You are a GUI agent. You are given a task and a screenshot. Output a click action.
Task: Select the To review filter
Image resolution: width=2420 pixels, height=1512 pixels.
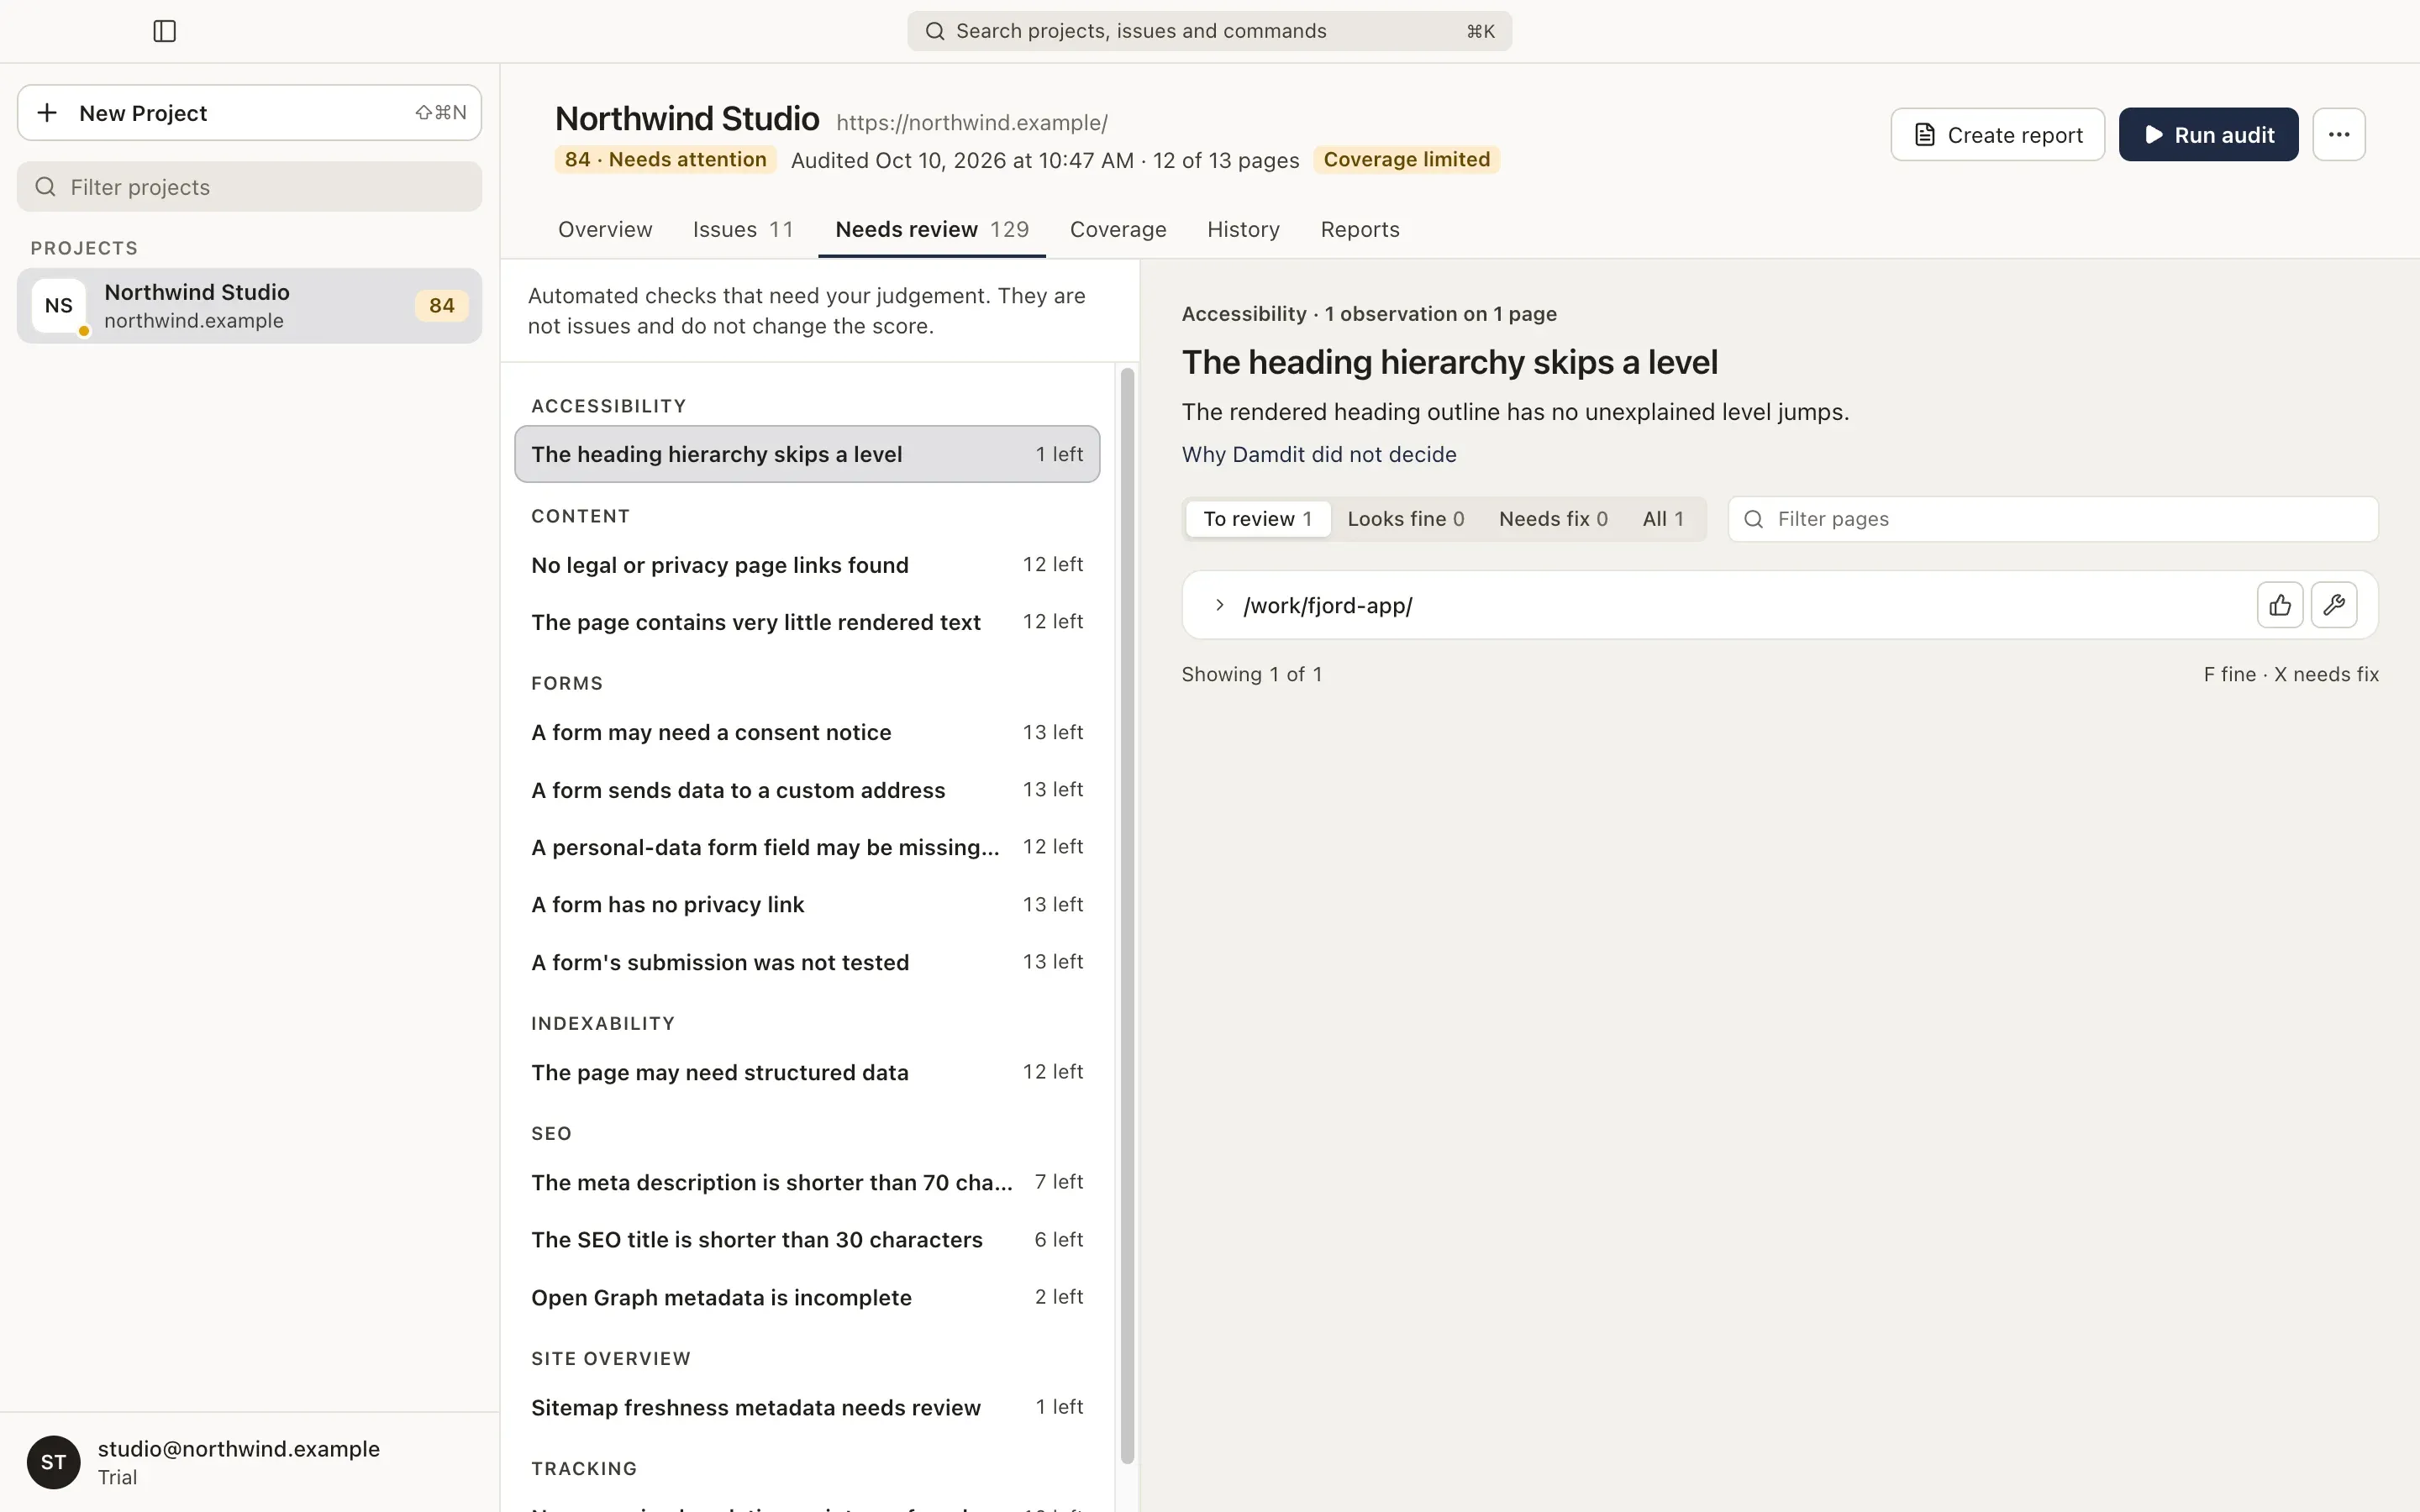[x=1258, y=519]
